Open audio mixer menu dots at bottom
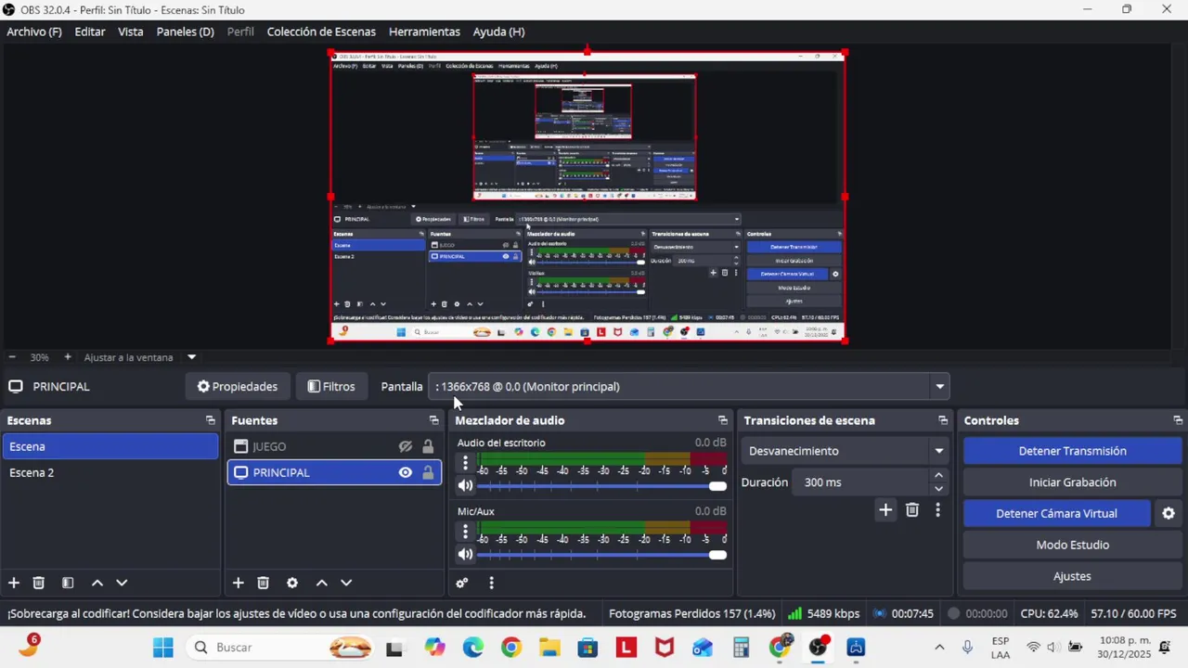1188x668 pixels. 491,583
